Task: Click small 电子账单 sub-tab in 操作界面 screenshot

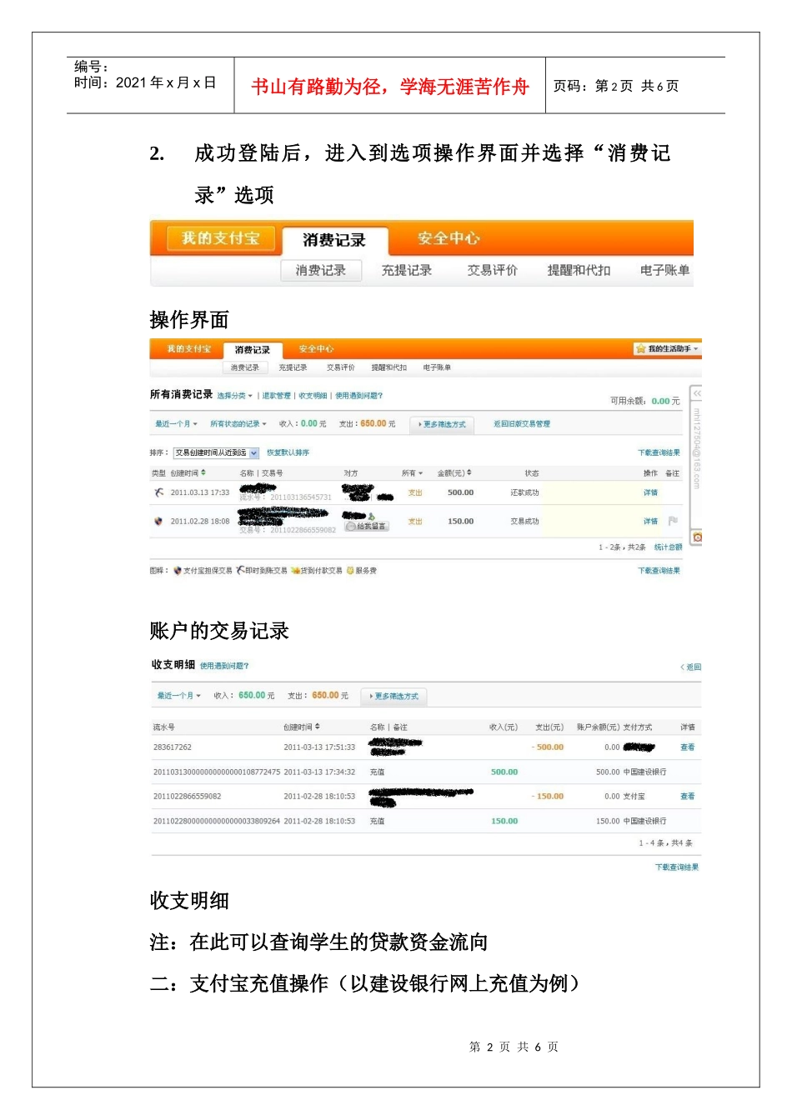Action: click(437, 367)
